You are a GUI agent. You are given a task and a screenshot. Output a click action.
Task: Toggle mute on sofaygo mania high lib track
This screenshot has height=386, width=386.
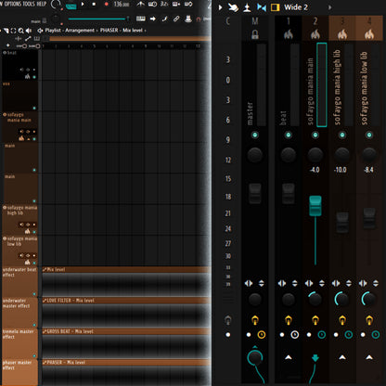[x=34, y=232]
